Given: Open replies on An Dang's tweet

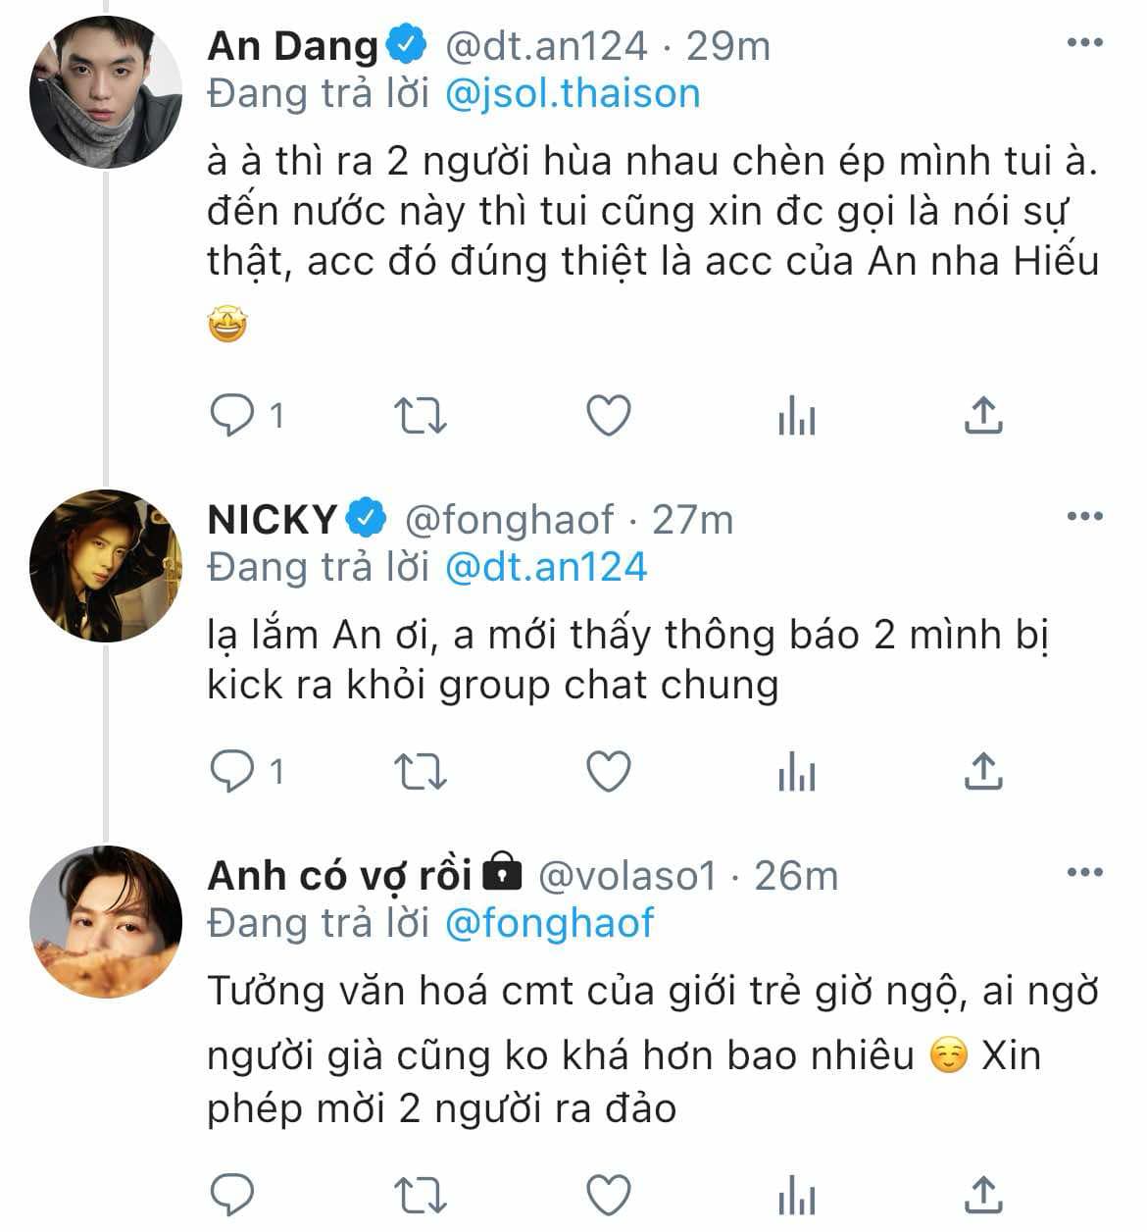Looking at the screenshot, I should coord(247,417).
